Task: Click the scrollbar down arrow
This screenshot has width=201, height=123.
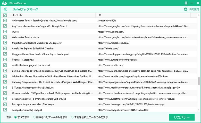Action: click(199, 110)
